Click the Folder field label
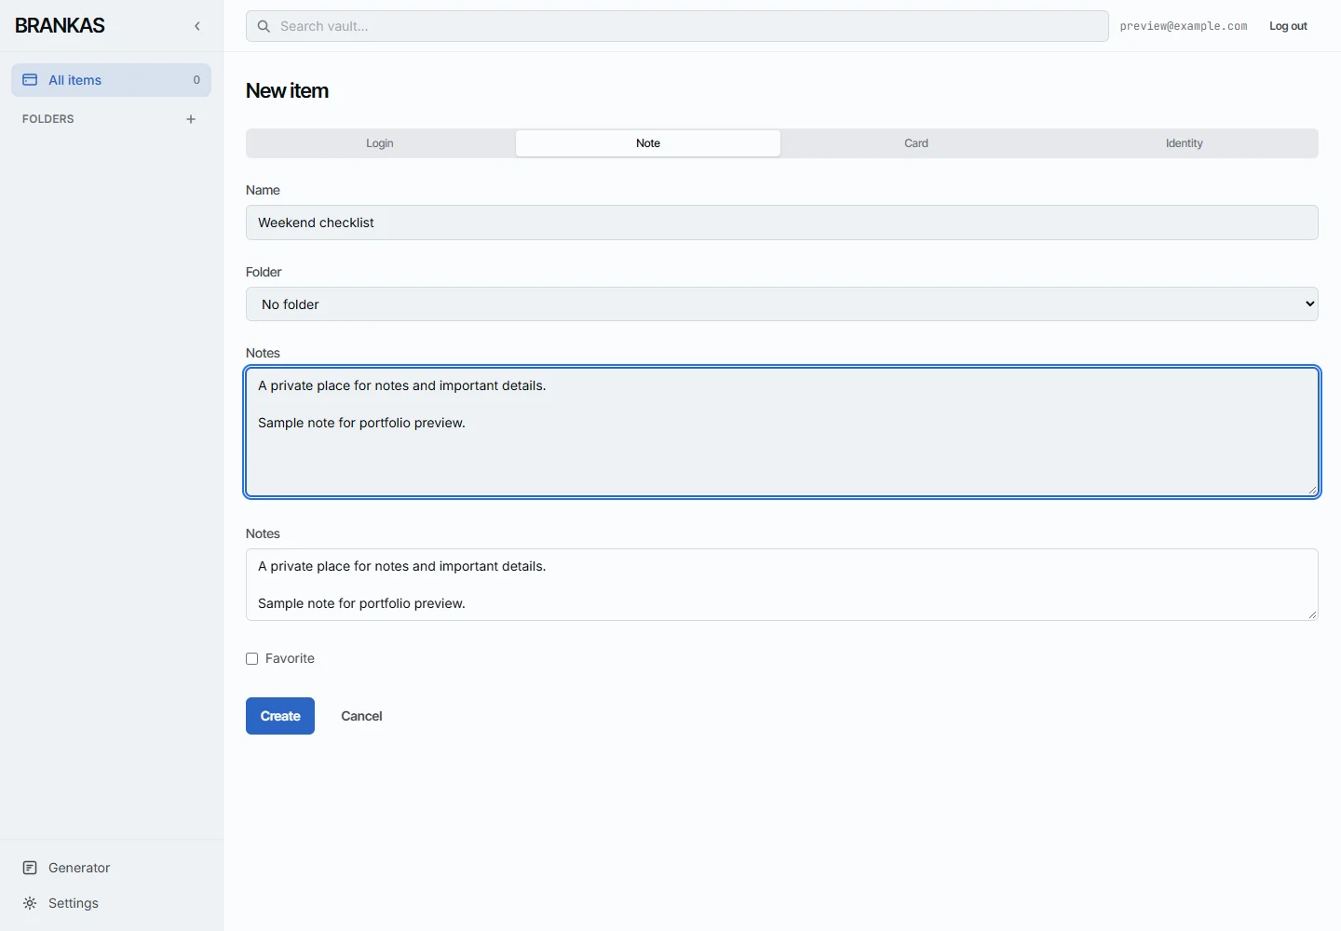 (264, 272)
